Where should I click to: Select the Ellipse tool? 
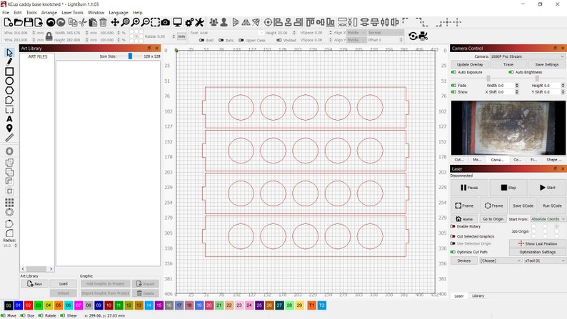click(x=9, y=81)
